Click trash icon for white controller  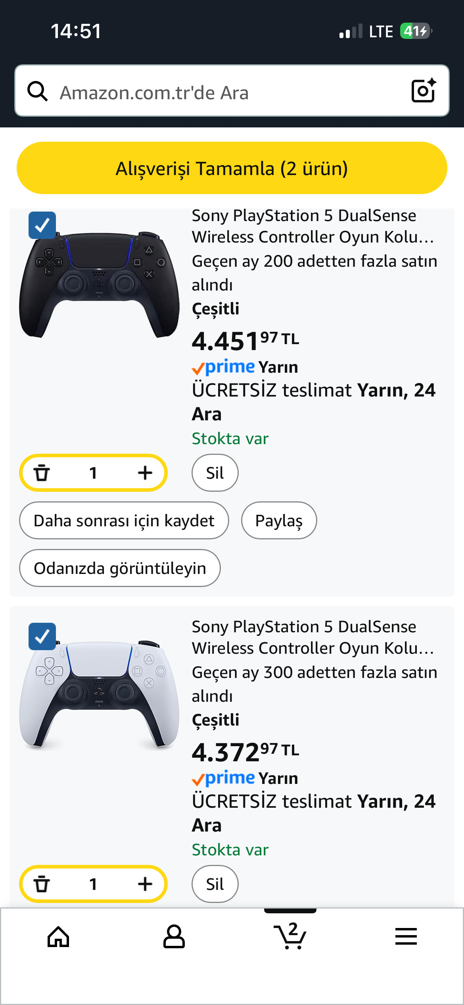(x=42, y=884)
